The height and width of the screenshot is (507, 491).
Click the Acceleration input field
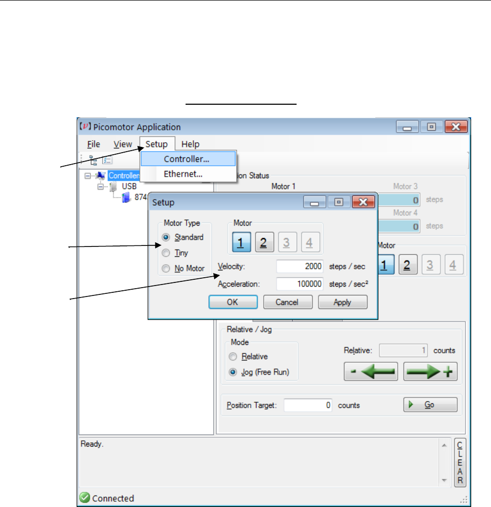coord(300,284)
